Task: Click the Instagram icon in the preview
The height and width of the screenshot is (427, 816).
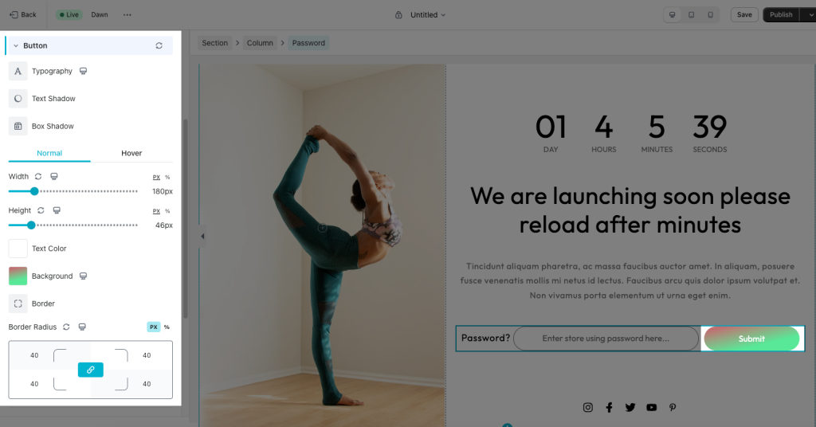Action: point(587,407)
